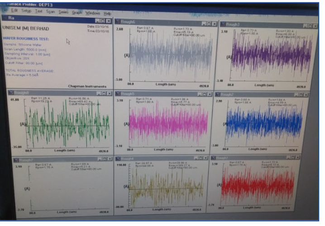
Task: Maximize the Ra report window
Action: point(103,21)
